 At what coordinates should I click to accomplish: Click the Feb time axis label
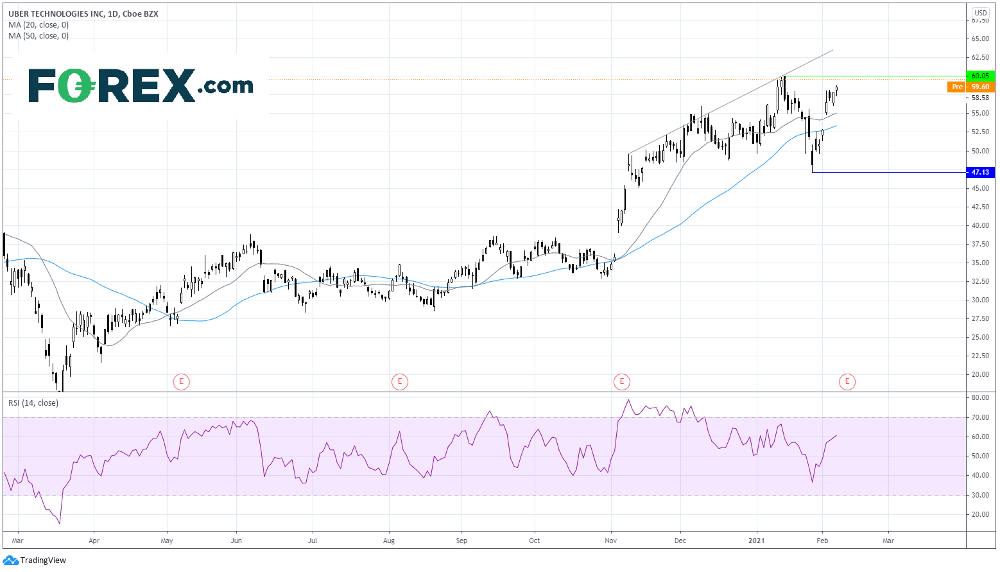coord(822,541)
